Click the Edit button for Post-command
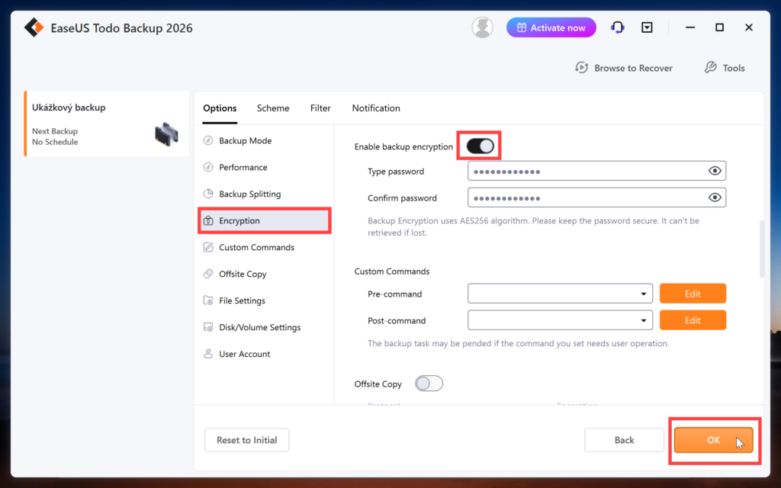 (693, 320)
